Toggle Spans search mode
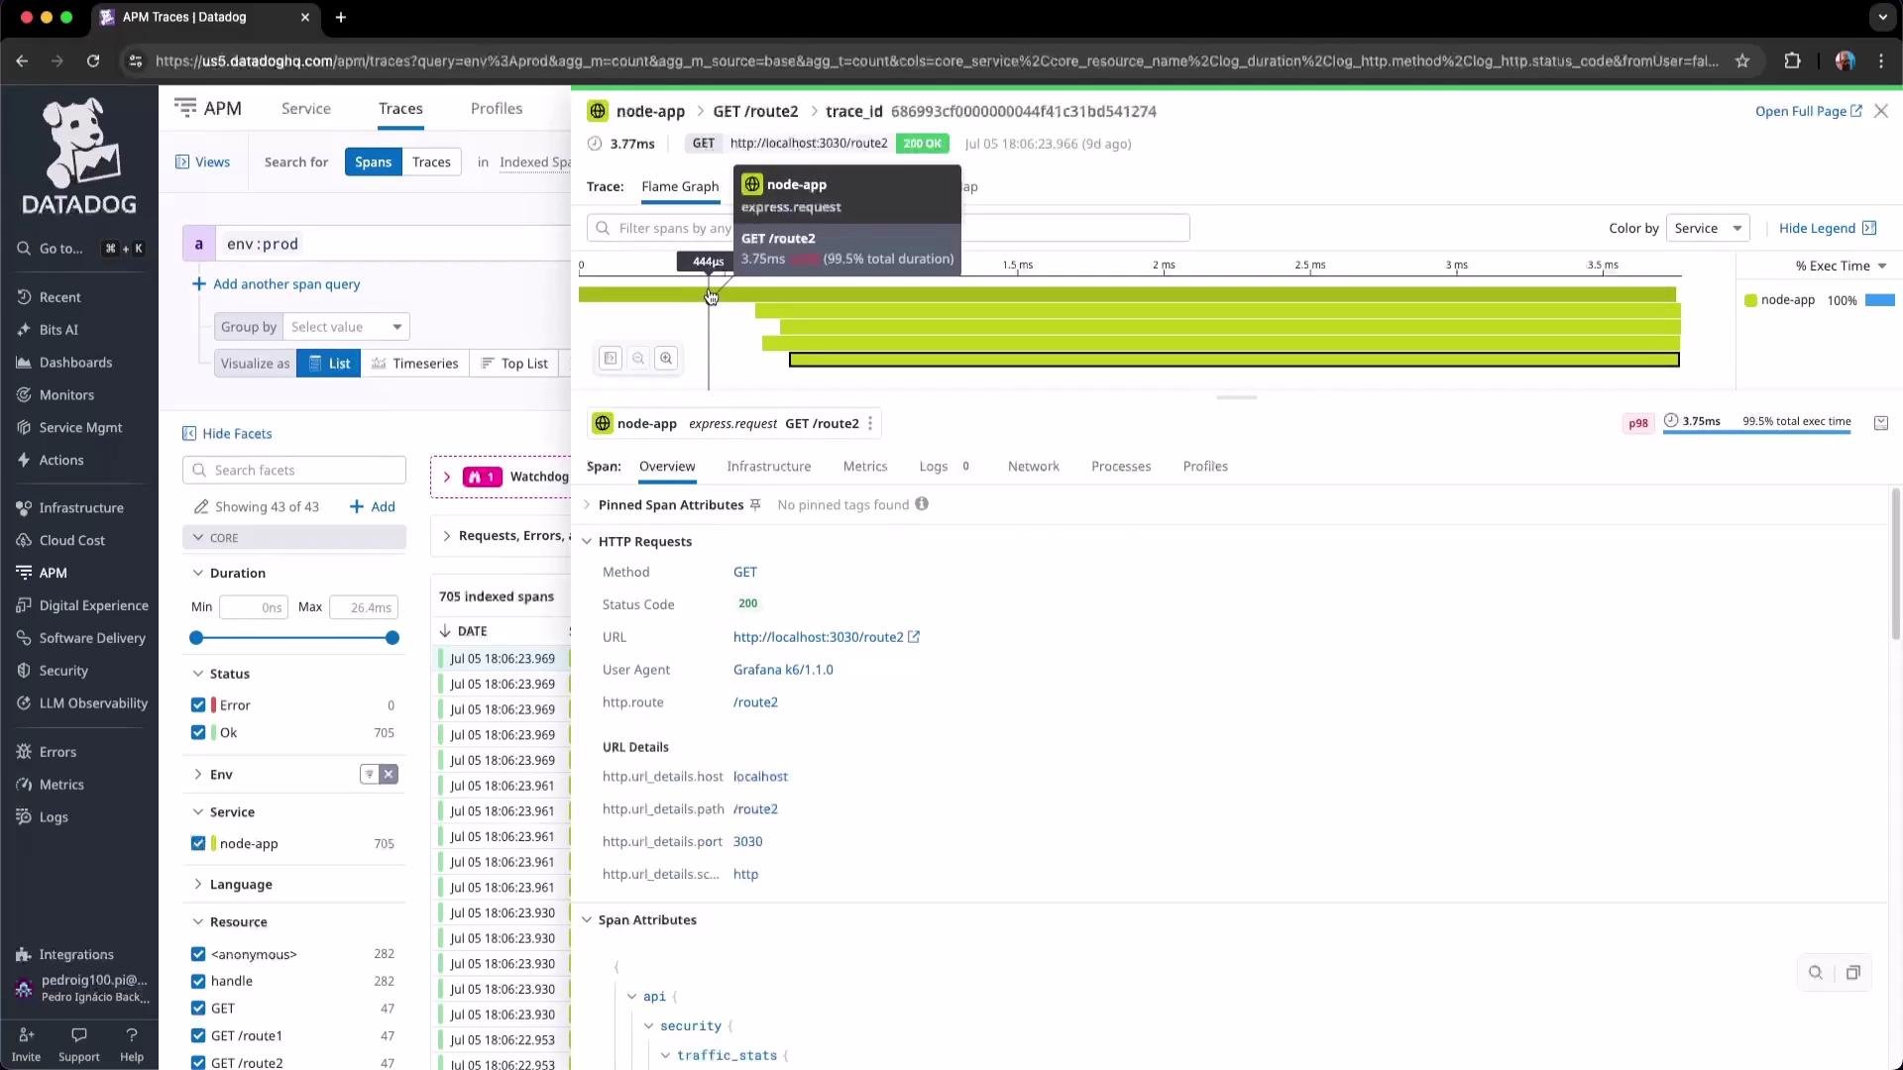Image resolution: width=1903 pixels, height=1070 pixels. [374, 162]
